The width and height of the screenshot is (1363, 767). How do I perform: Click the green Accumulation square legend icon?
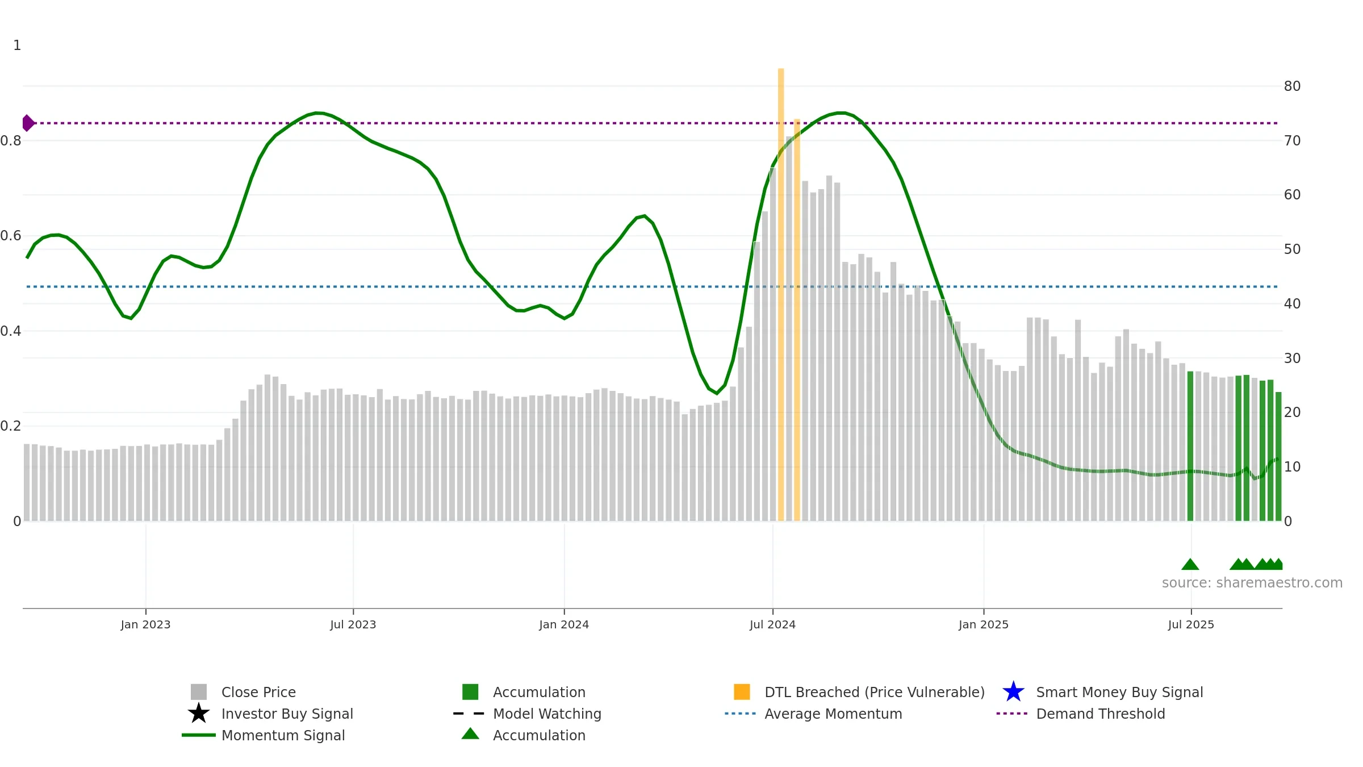(470, 691)
